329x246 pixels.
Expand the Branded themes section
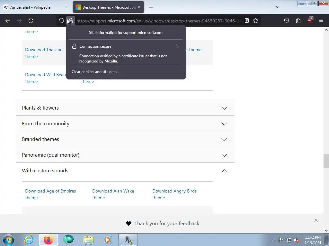point(125,139)
